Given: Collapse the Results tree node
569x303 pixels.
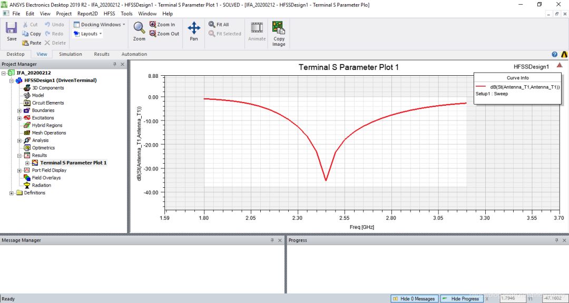Looking at the screenshot, I should click(19, 156).
